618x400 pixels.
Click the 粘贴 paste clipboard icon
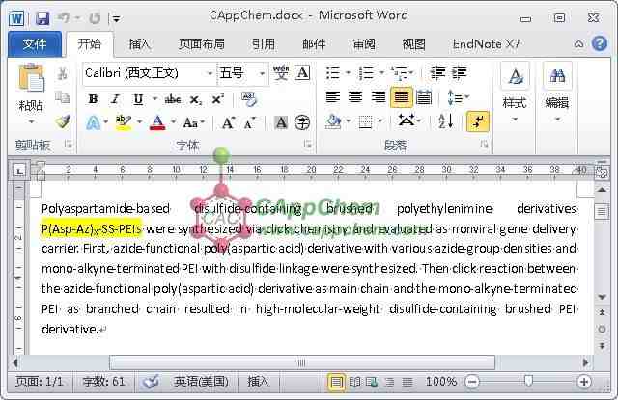(x=32, y=78)
